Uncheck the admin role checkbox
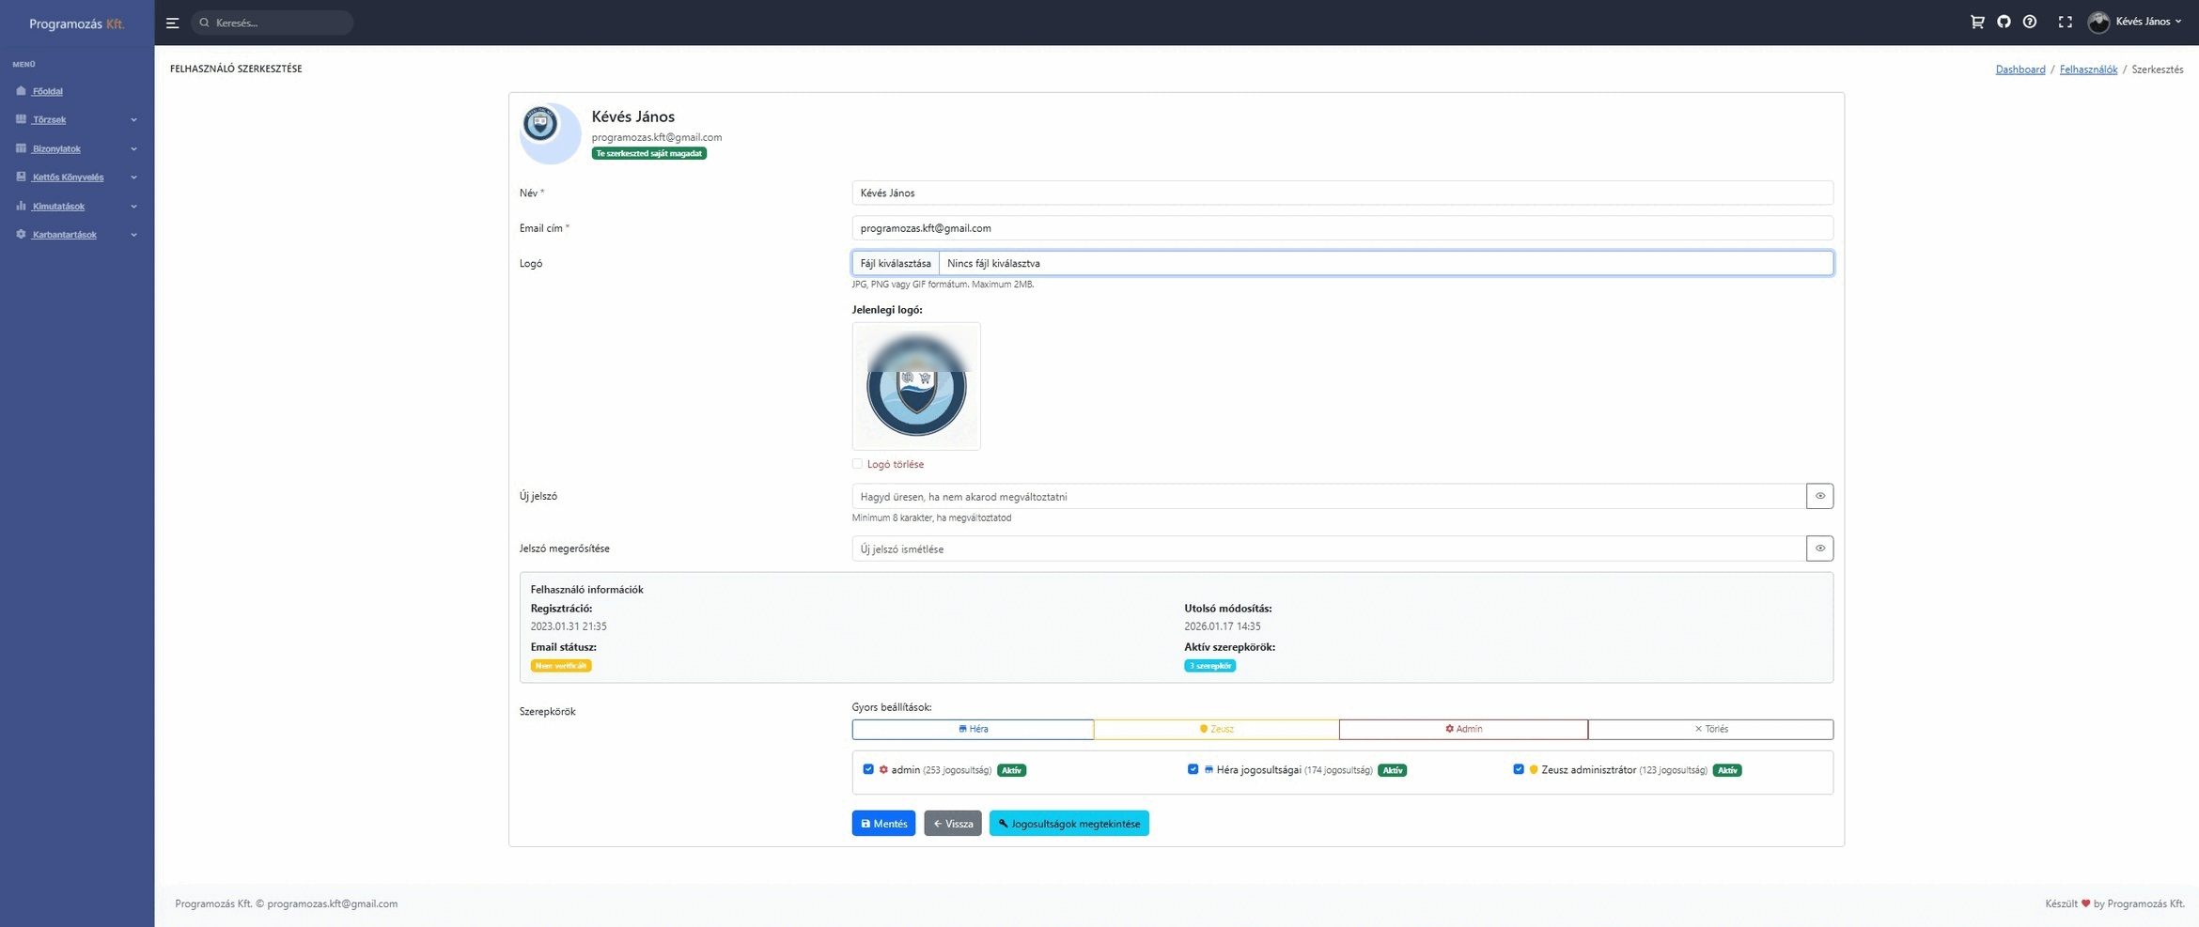 click(x=868, y=769)
